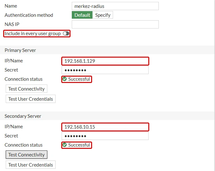The height and width of the screenshot is (171, 215).
Task: Click the Name field containing merkez-radius
Action: pyautogui.click(x=115, y=6)
